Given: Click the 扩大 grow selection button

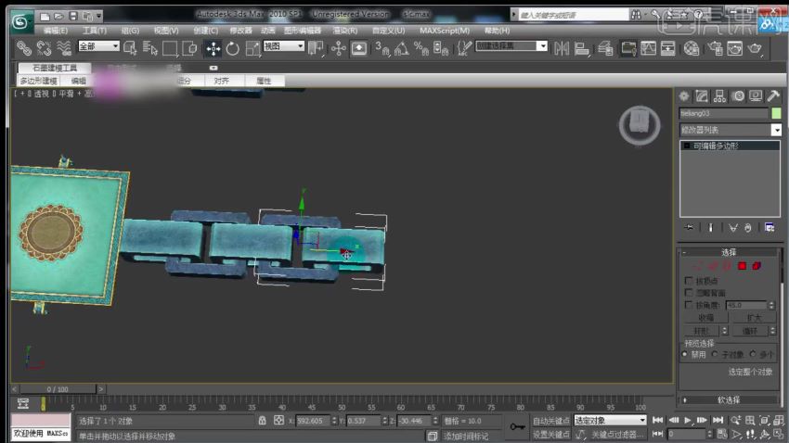Looking at the screenshot, I should [x=753, y=317].
